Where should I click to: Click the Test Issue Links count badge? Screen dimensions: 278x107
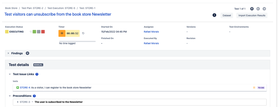coord(37,74)
